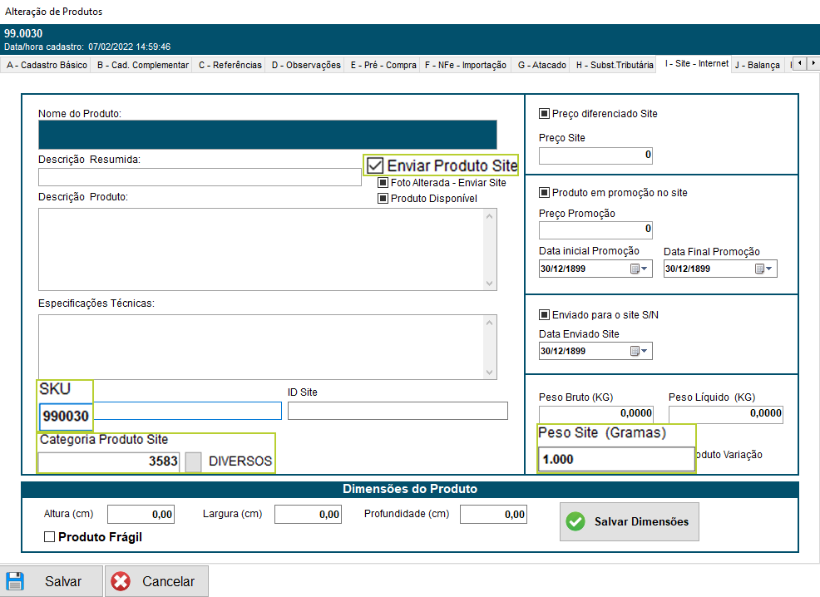Toggle the Produto em promoção no site checkbox
The height and width of the screenshot is (597, 820).
pyautogui.click(x=545, y=193)
